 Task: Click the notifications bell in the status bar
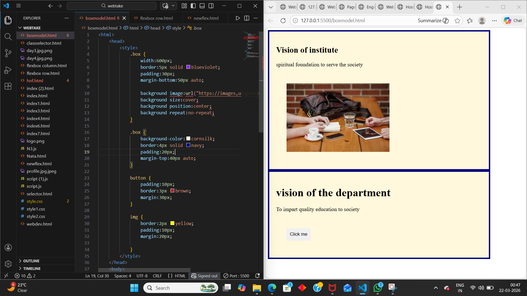coord(257,276)
